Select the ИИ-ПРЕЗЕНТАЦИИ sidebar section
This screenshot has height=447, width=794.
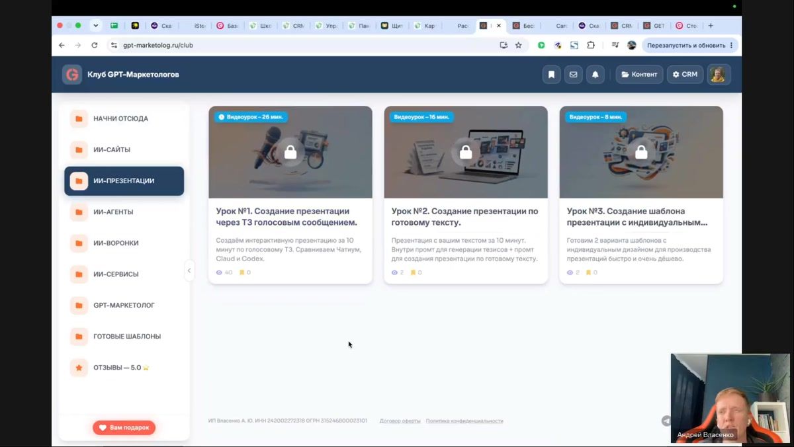[124, 181]
